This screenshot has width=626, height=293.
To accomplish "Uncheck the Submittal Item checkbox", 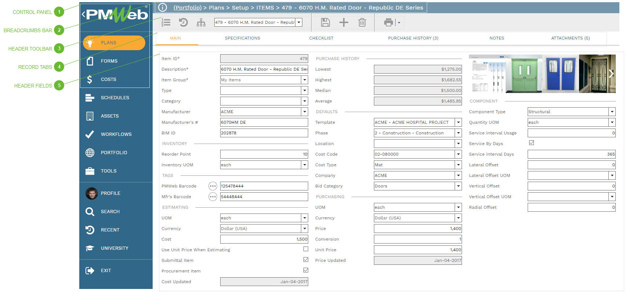I will [306, 260].
